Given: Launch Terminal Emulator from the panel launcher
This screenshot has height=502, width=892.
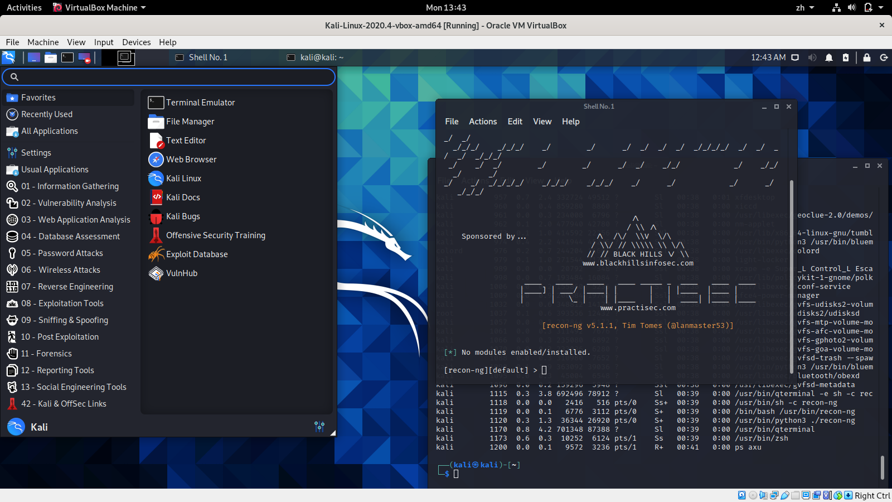Looking at the screenshot, I should point(67,57).
